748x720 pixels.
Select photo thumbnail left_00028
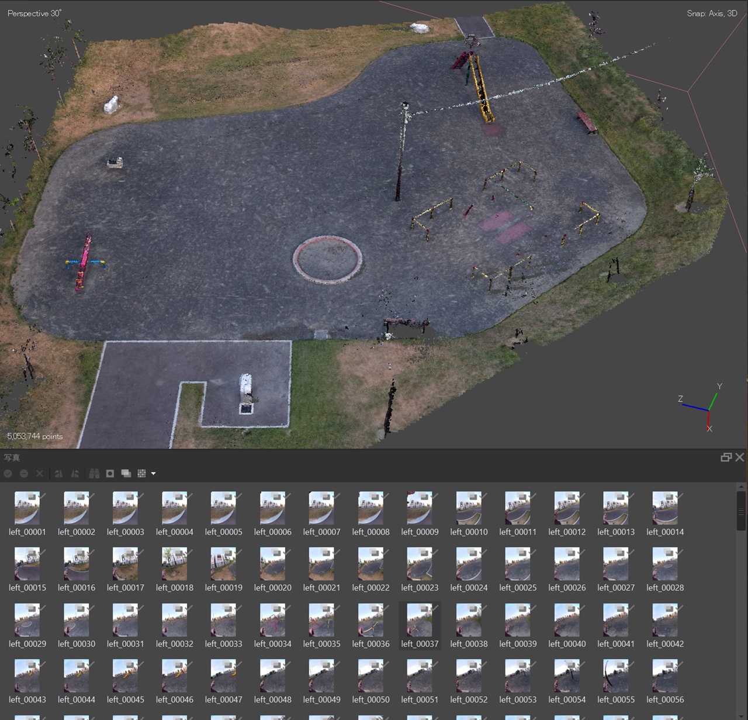pyautogui.click(x=665, y=564)
